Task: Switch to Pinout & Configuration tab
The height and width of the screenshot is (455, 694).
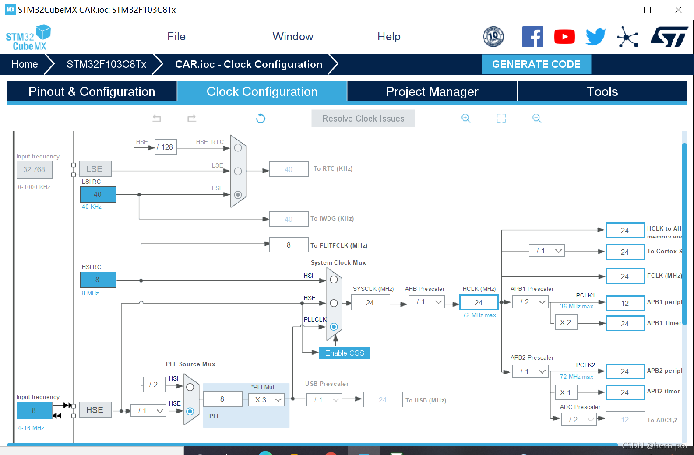Action: click(92, 91)
